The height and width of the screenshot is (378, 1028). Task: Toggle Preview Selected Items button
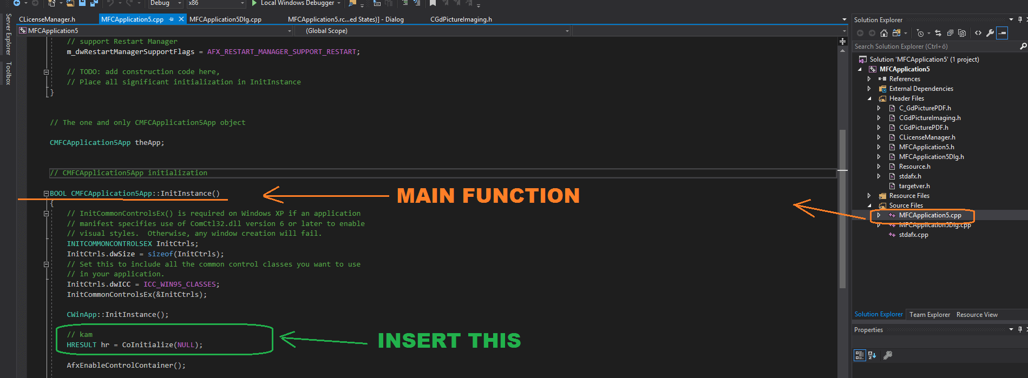coord(1002,33)
